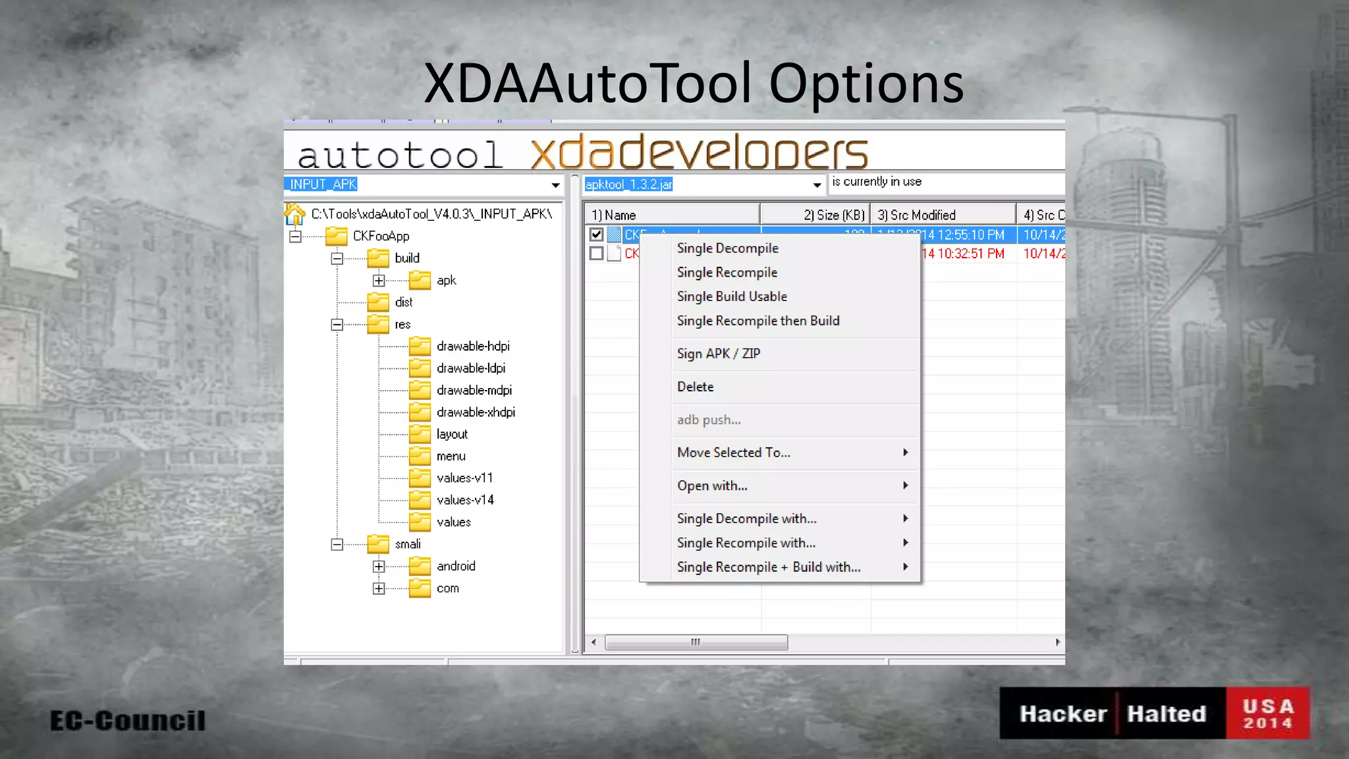1349x759 pixels.
Task: Select the res folder icon
Action: point(378,324)
